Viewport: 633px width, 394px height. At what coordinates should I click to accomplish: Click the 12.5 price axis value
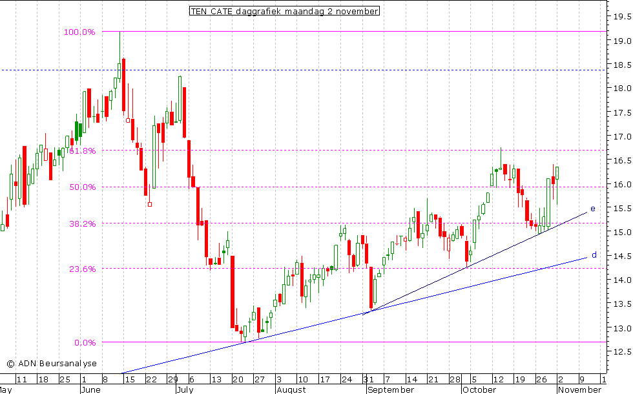[622, 352]
